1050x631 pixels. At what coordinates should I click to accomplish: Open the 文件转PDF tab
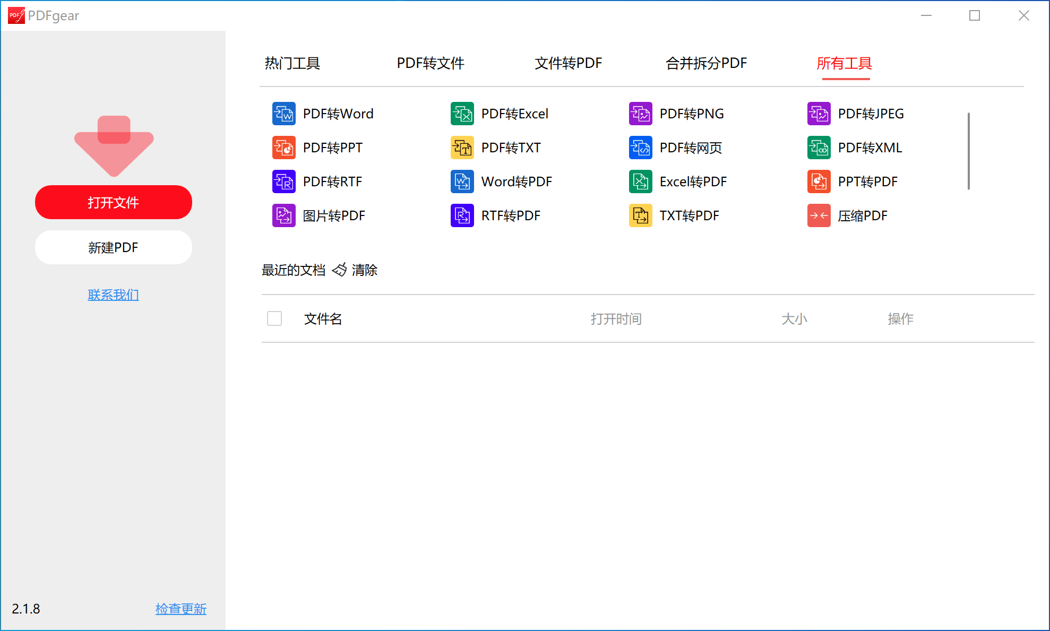tap(568, 63)
